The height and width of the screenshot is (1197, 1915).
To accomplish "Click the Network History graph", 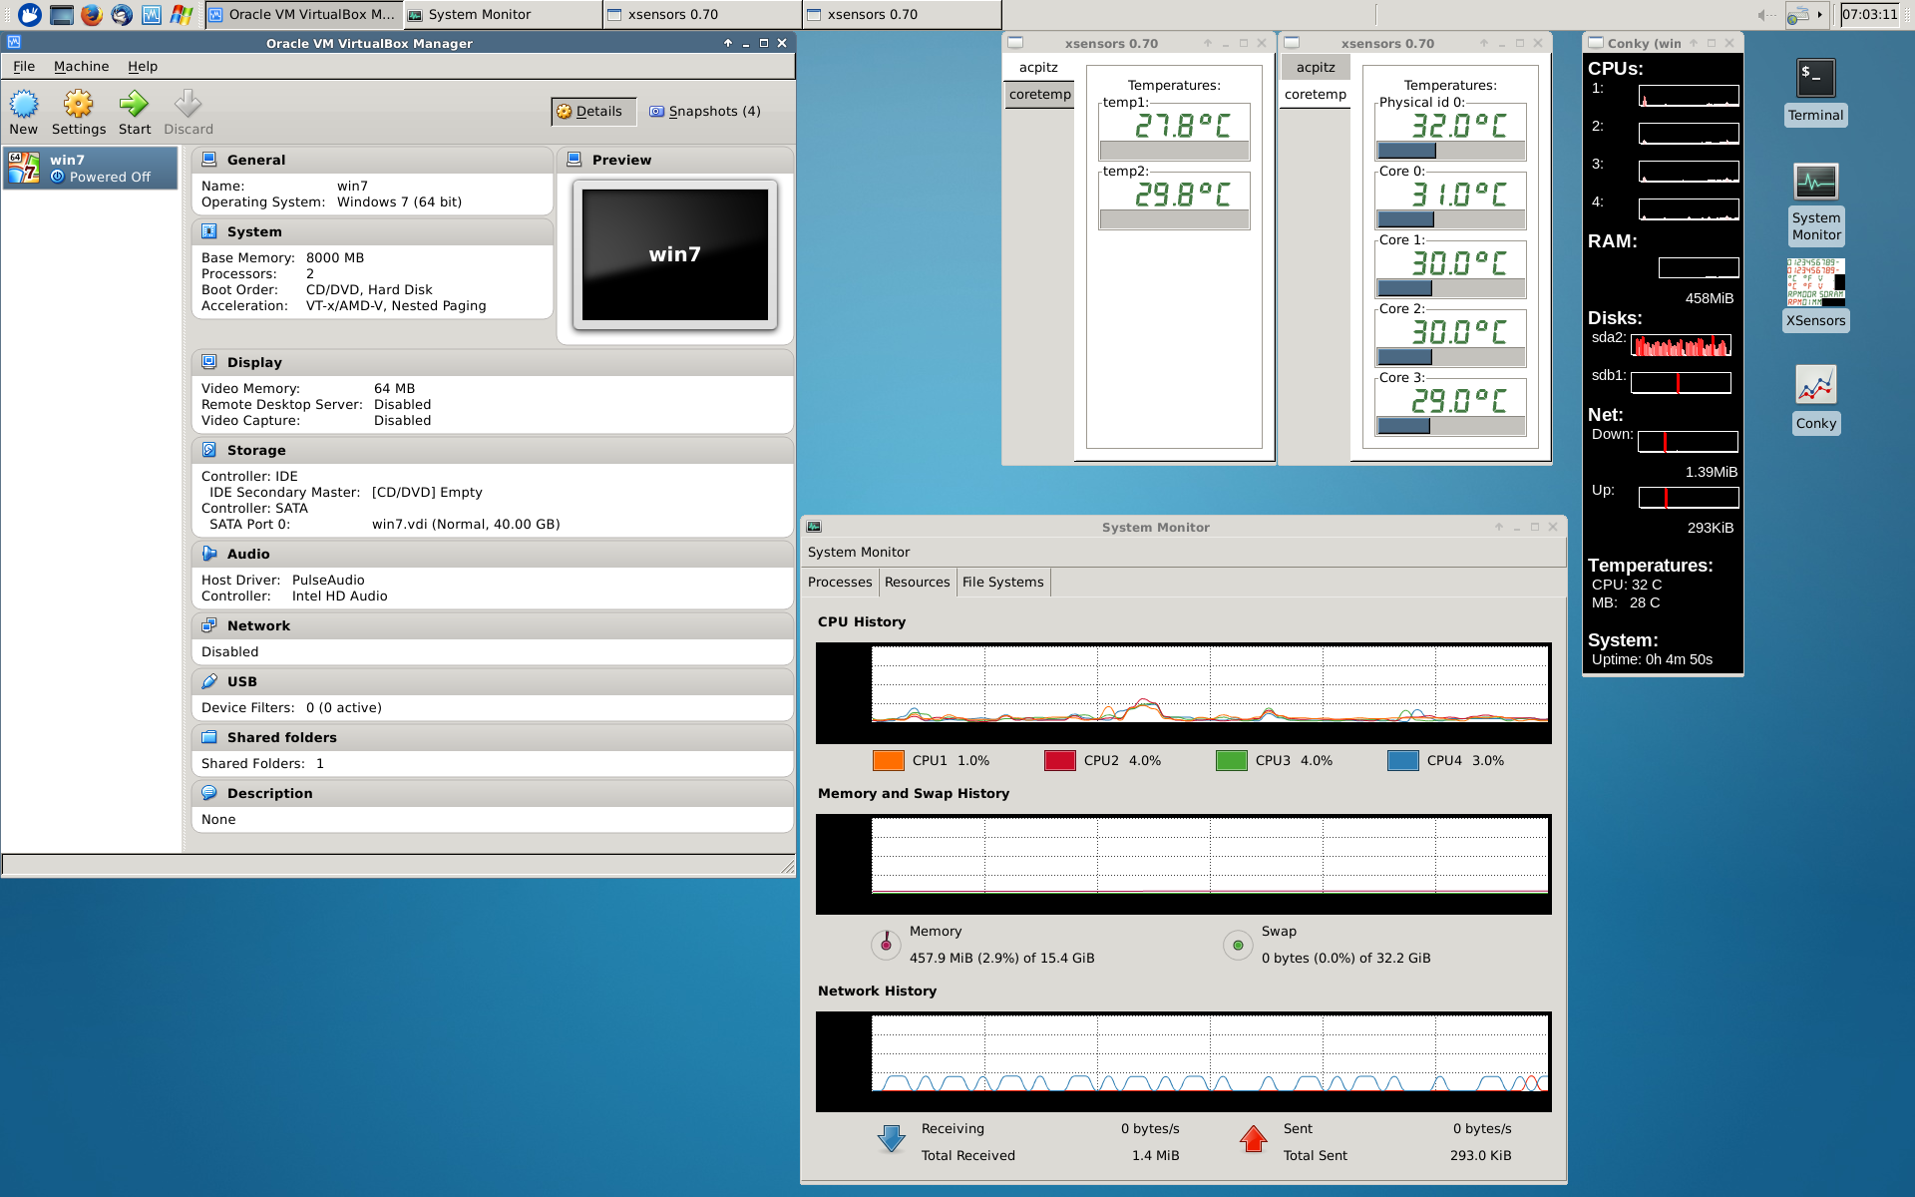I will [1184, 1061].
